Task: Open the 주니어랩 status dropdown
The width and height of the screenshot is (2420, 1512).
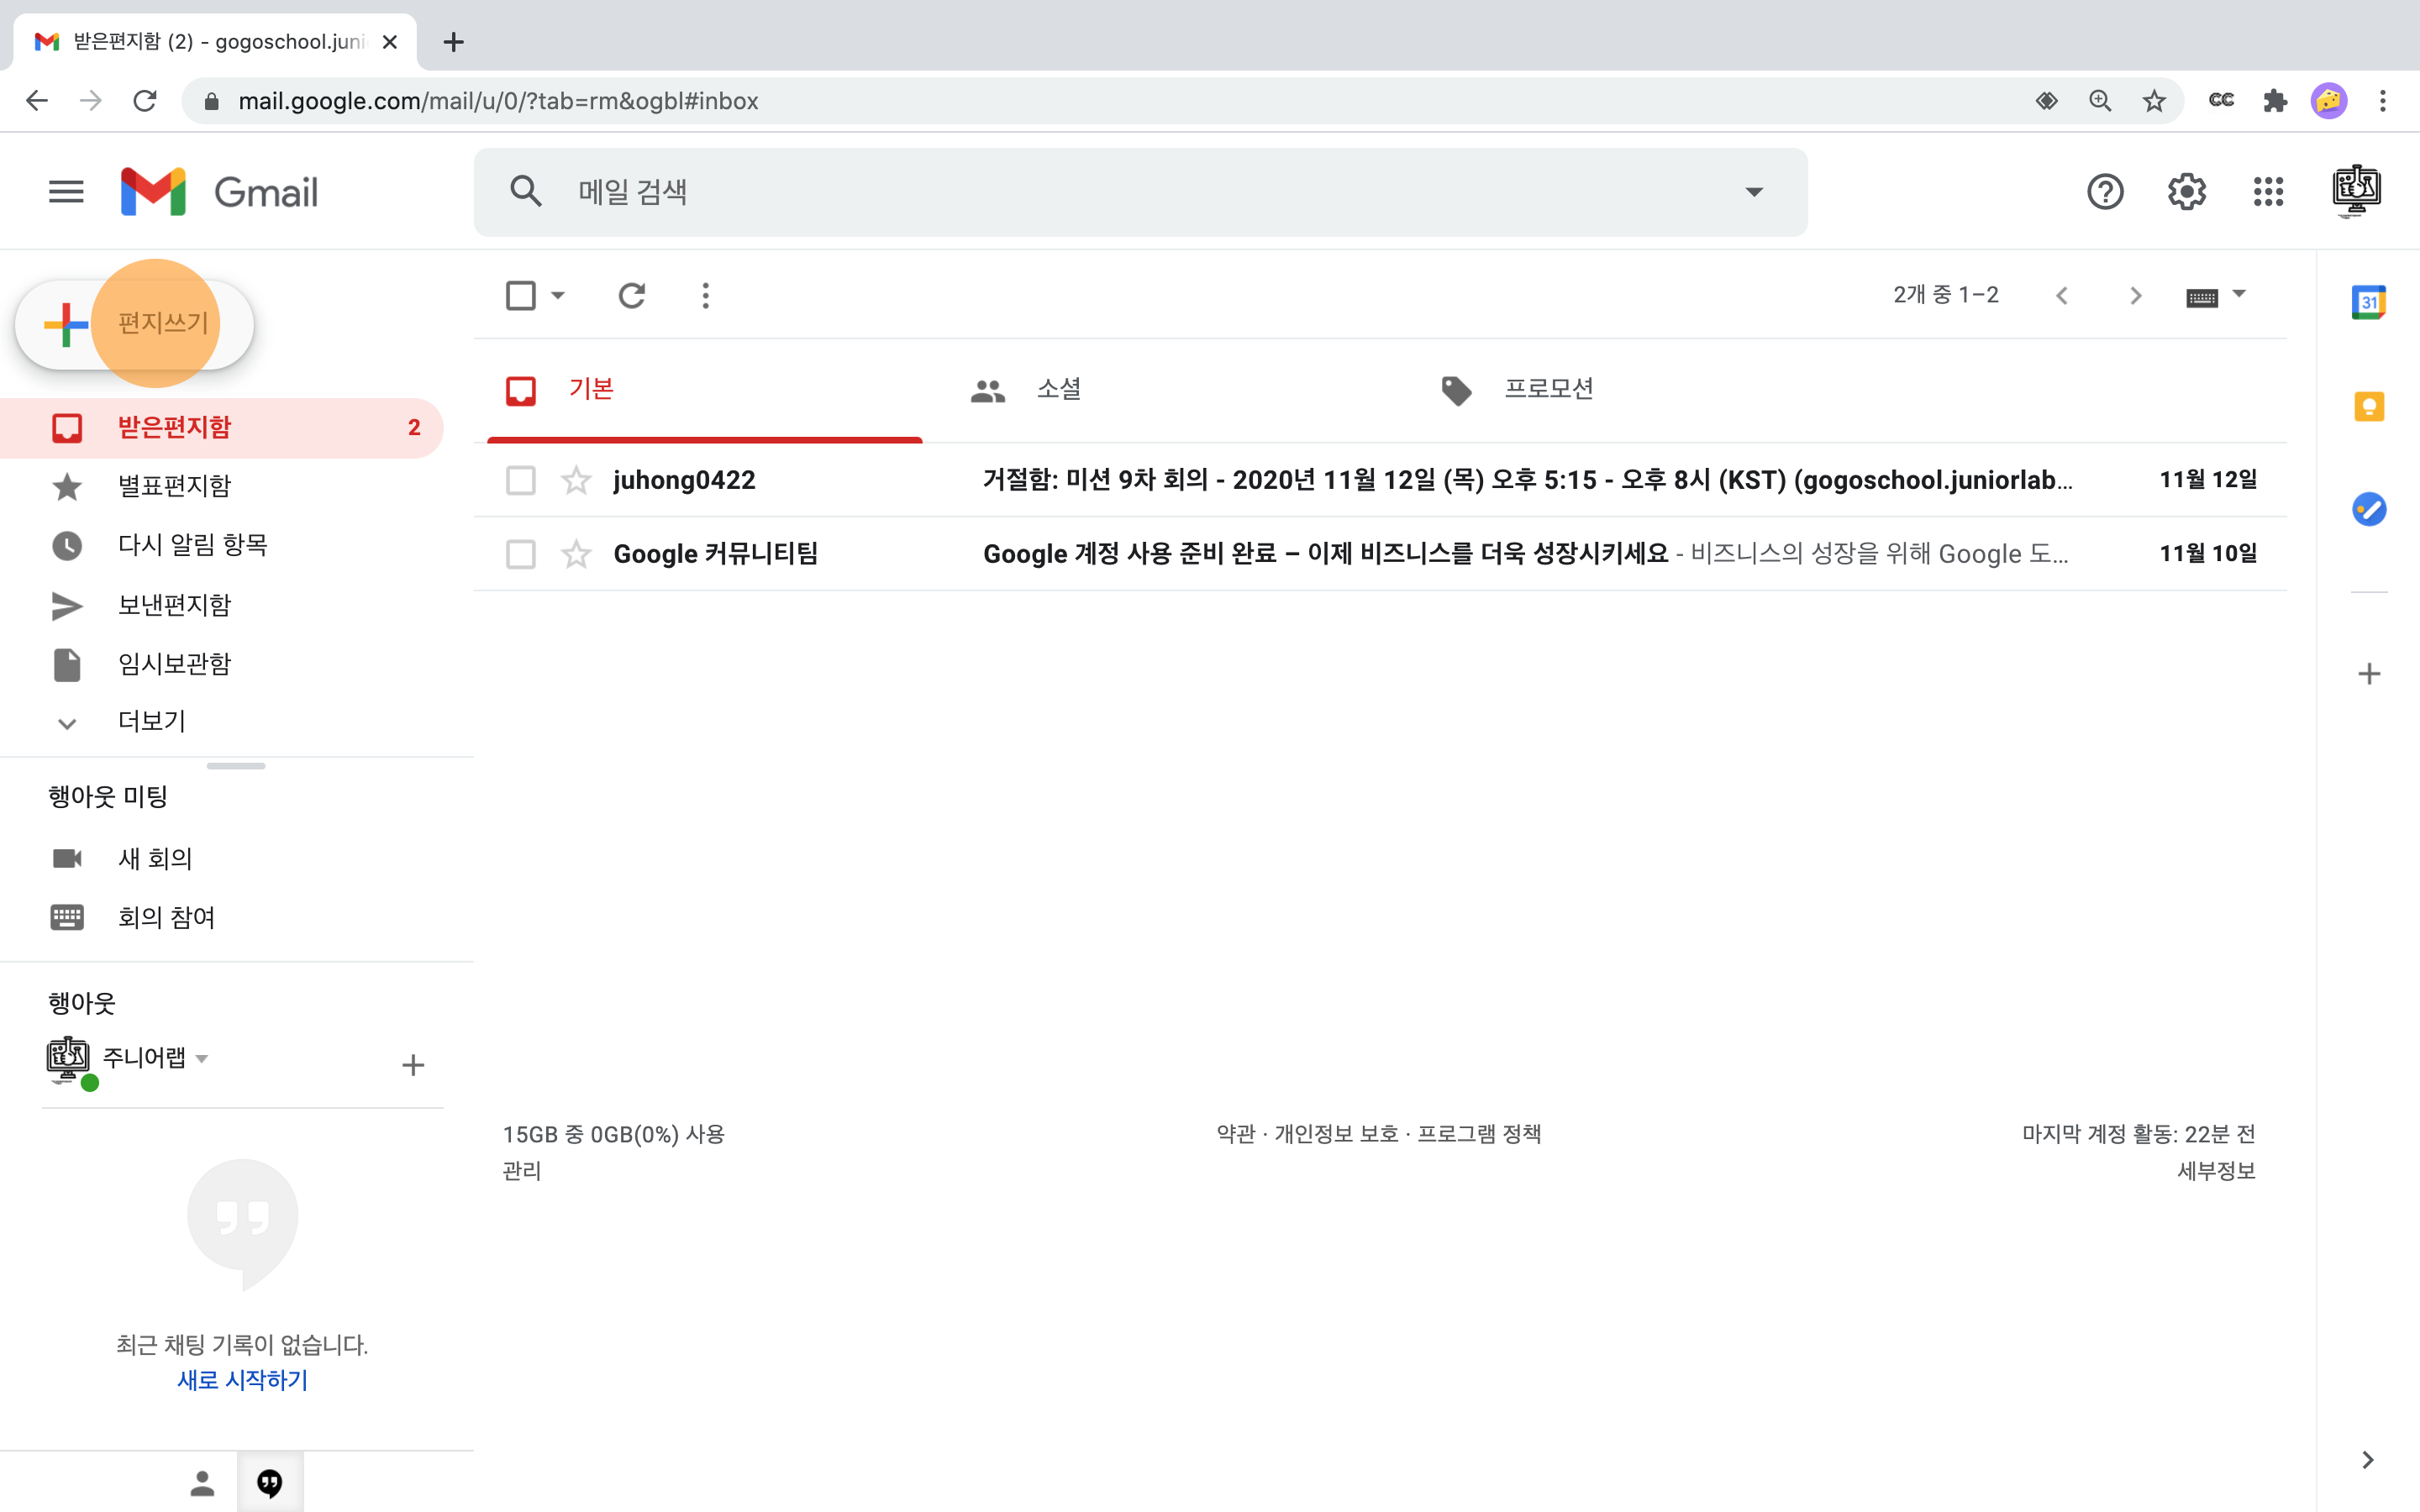Action: (202, 1058)
